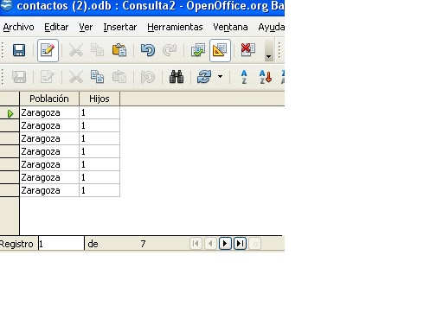Click Save Record icon in data toolbar
The height and width of the screenshot is (332, 443).
point(19,77)
